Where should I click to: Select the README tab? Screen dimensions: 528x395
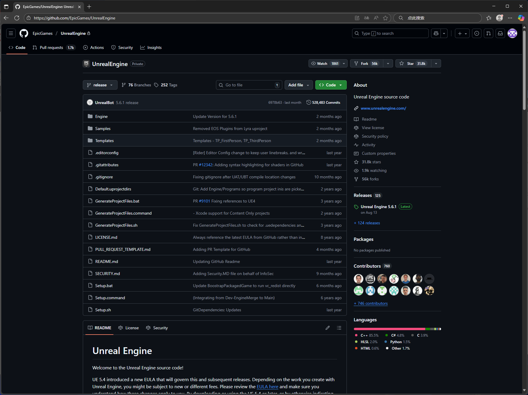click(100, 328)
